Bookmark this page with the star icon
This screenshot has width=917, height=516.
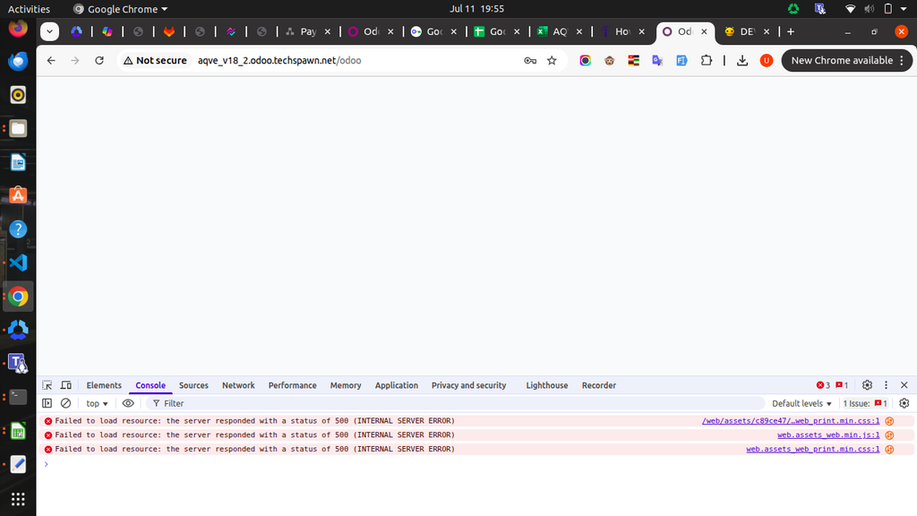pos(552,60)
